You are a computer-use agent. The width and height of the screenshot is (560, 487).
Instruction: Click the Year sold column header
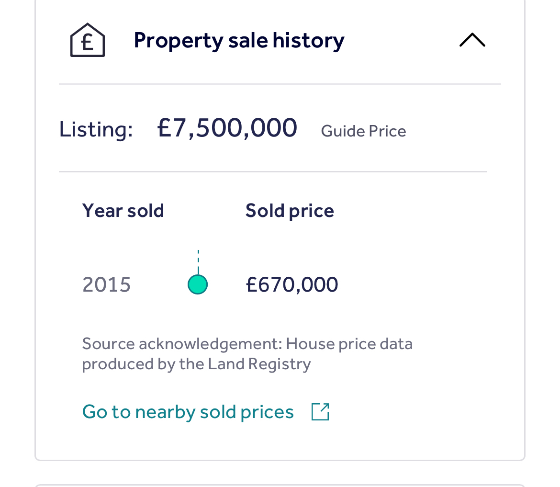[123, 210]
